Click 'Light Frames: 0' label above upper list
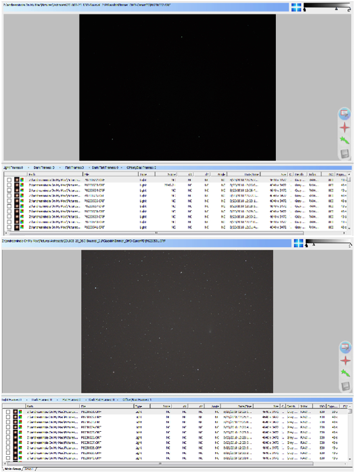The image size is (355, 473). click(x=13, y=168)
